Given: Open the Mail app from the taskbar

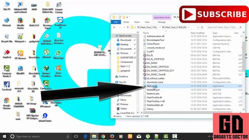Looking at the screenshot, I should (139, 136).
